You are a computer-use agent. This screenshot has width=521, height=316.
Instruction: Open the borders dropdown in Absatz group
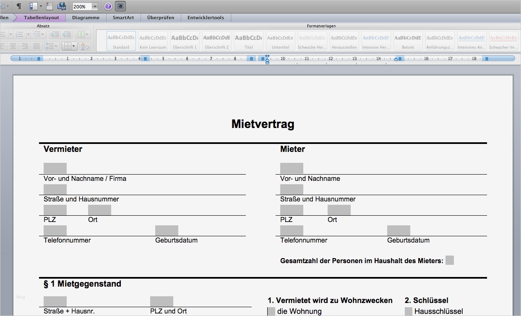coord(73,46)
